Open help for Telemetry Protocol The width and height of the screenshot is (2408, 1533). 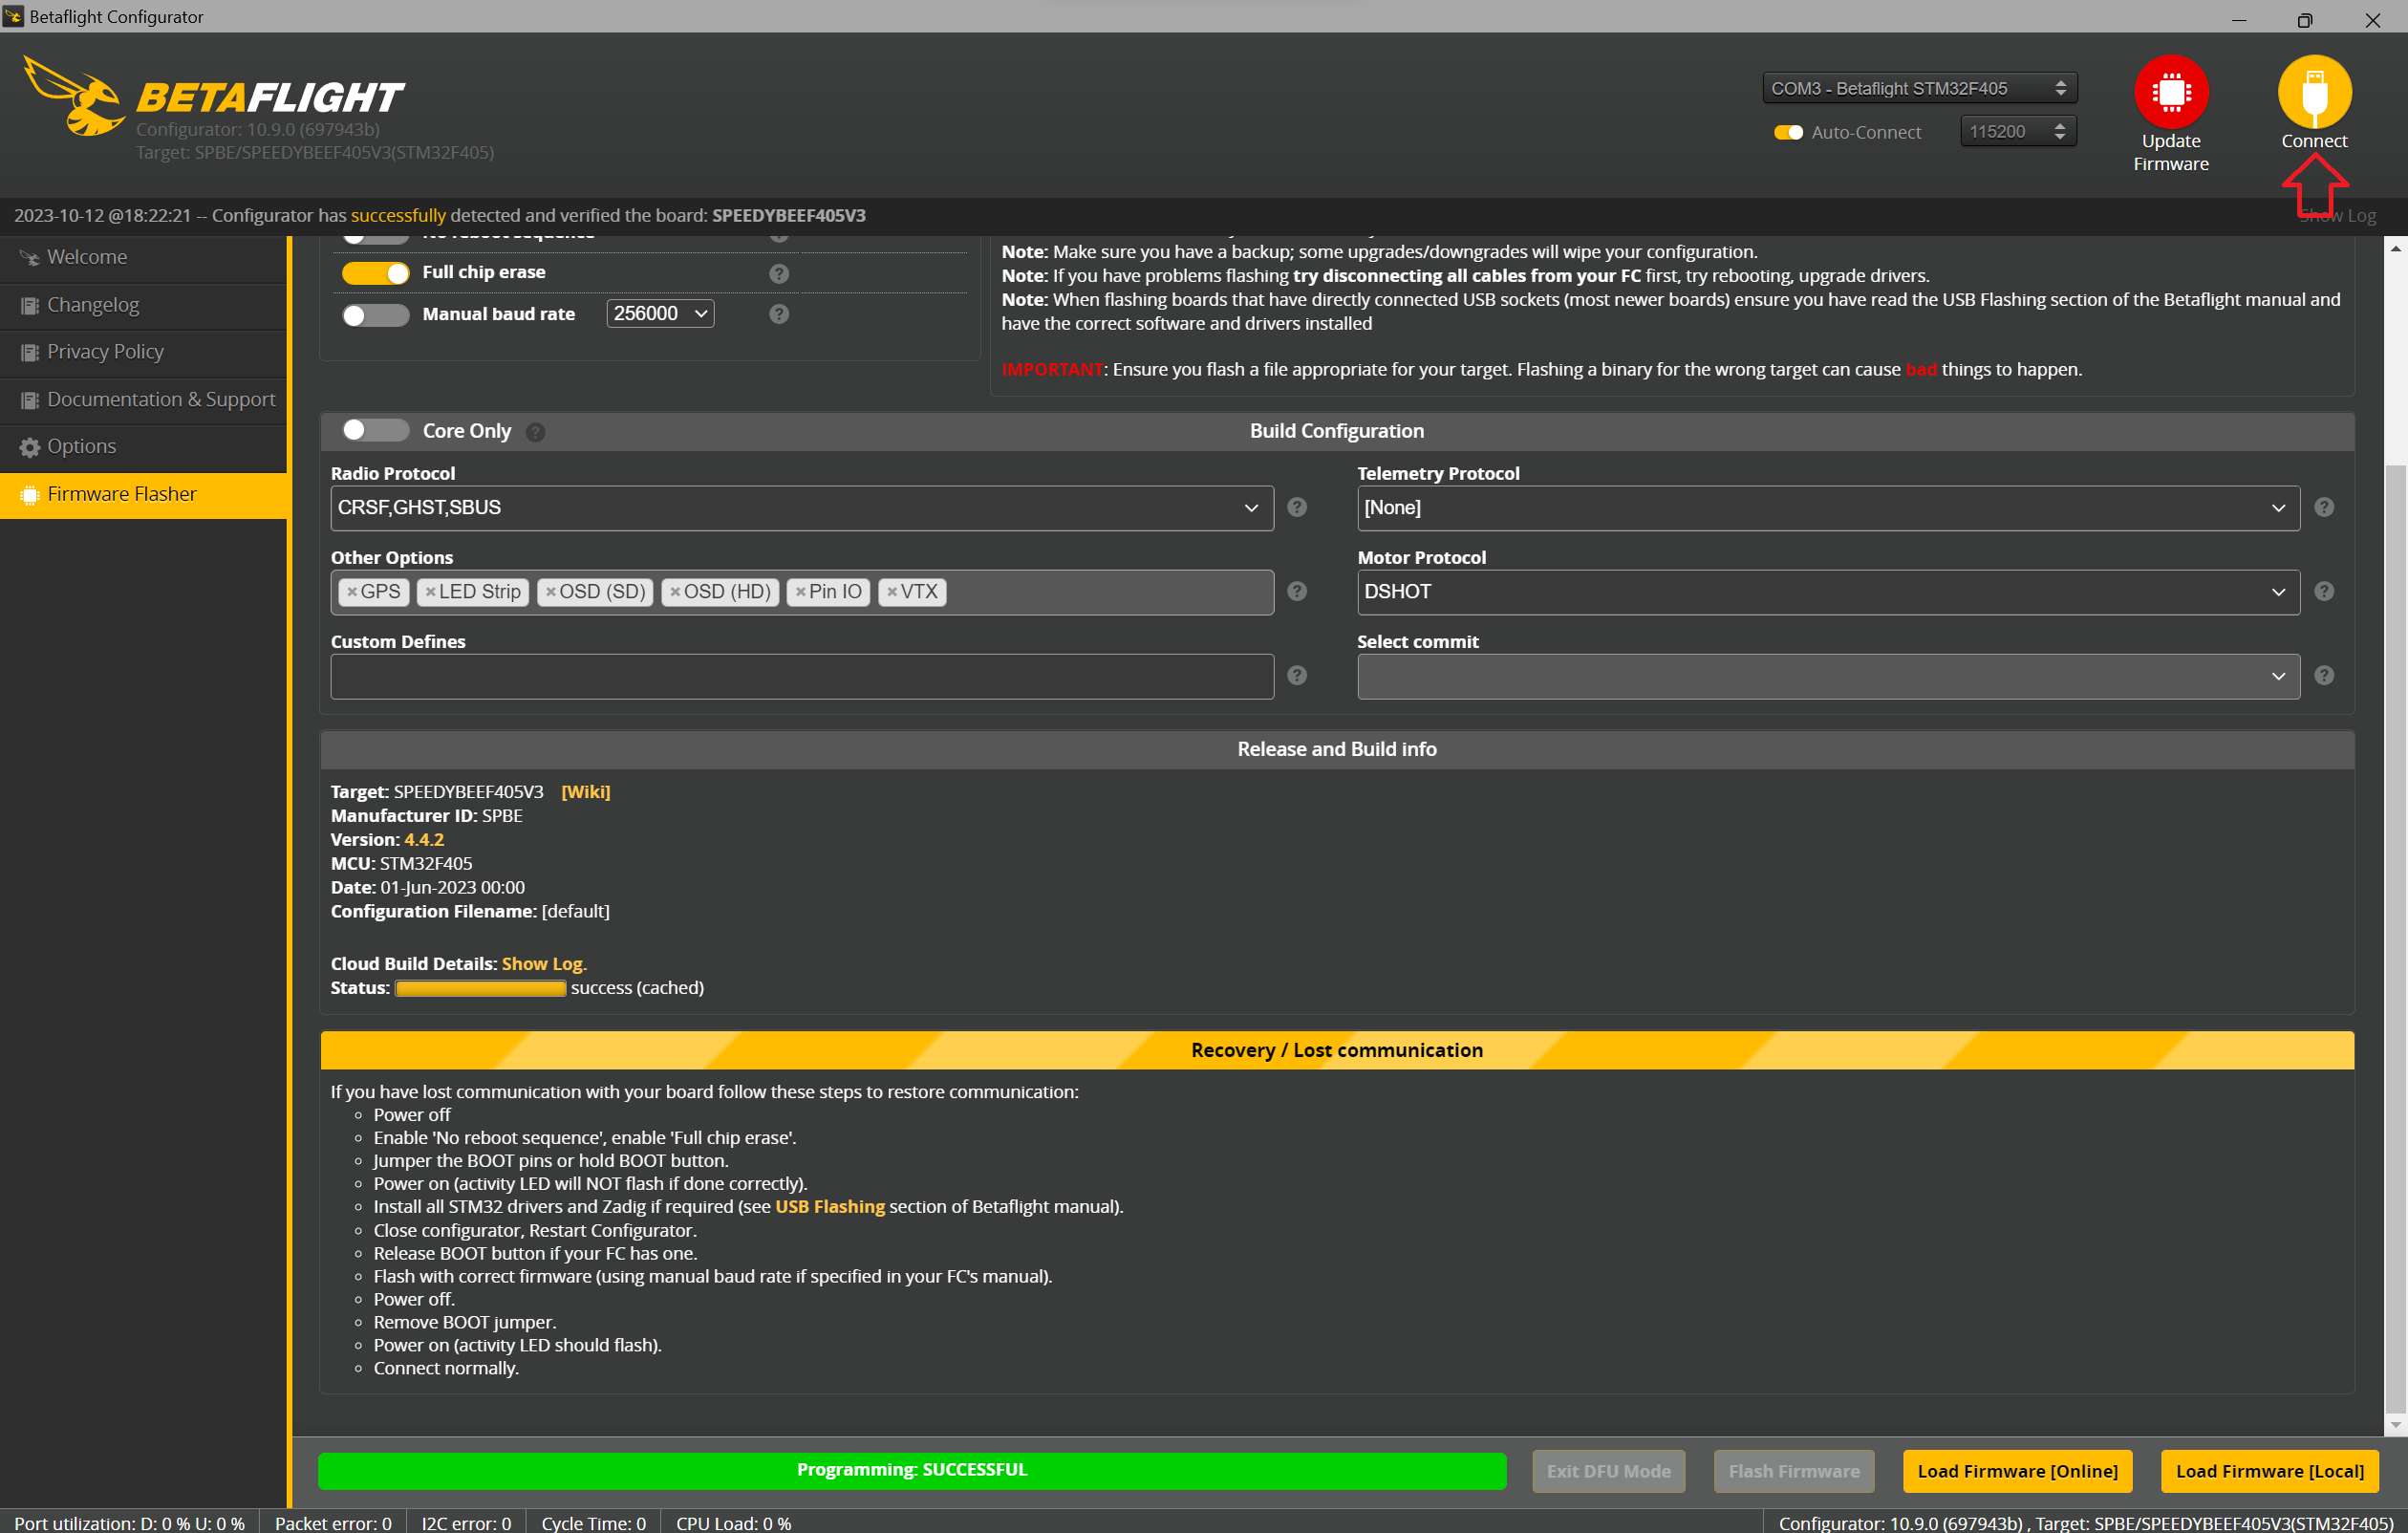(x=2323, y=507)
